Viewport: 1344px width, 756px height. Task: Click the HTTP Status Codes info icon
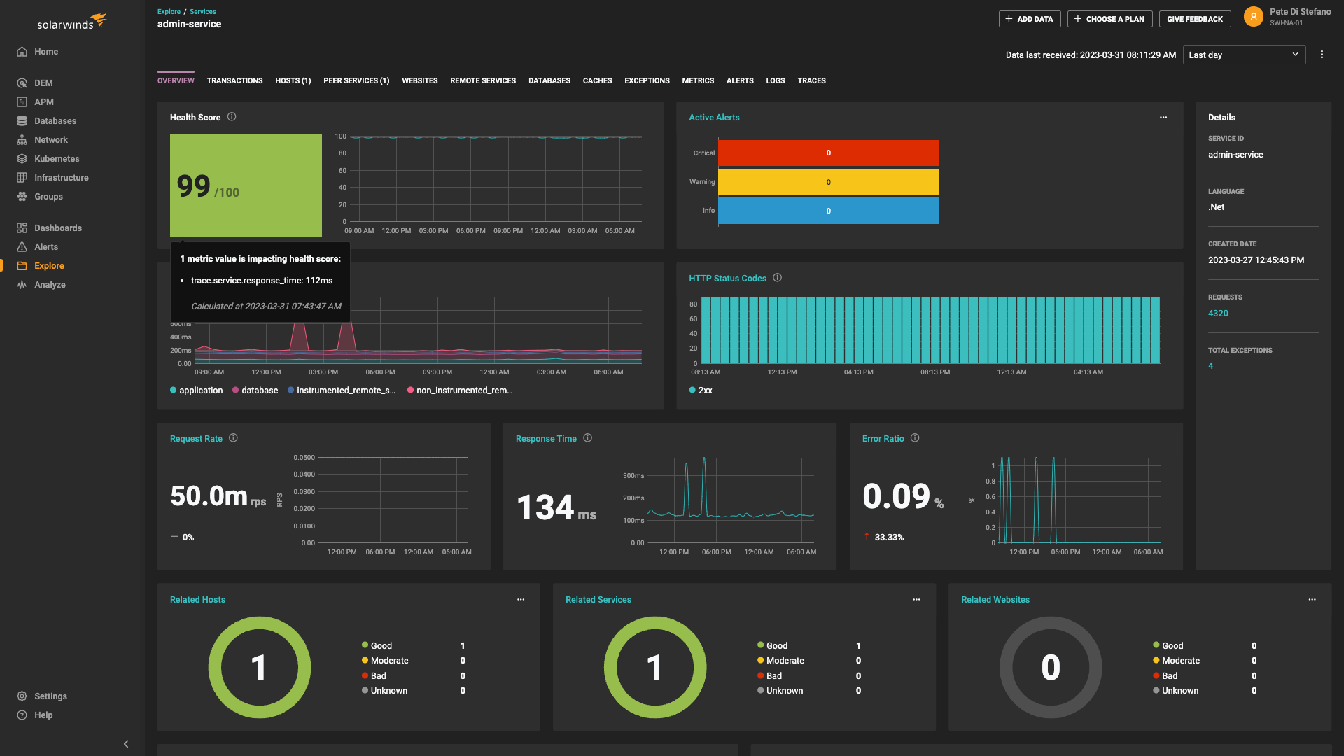777,278
